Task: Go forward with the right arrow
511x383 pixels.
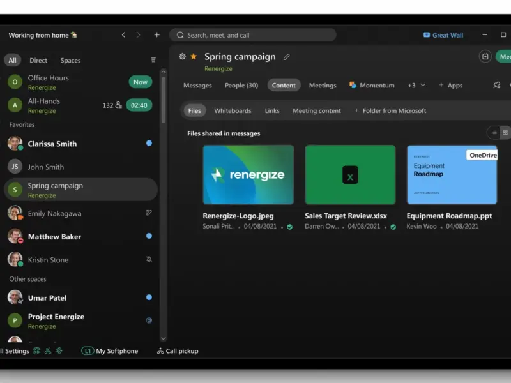Action: point(138,35)
